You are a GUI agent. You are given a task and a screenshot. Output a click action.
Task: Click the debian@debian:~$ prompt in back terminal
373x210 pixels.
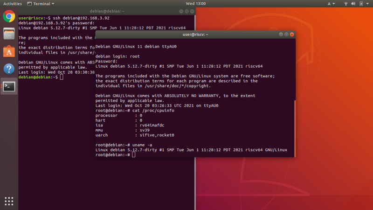point(38,77)
